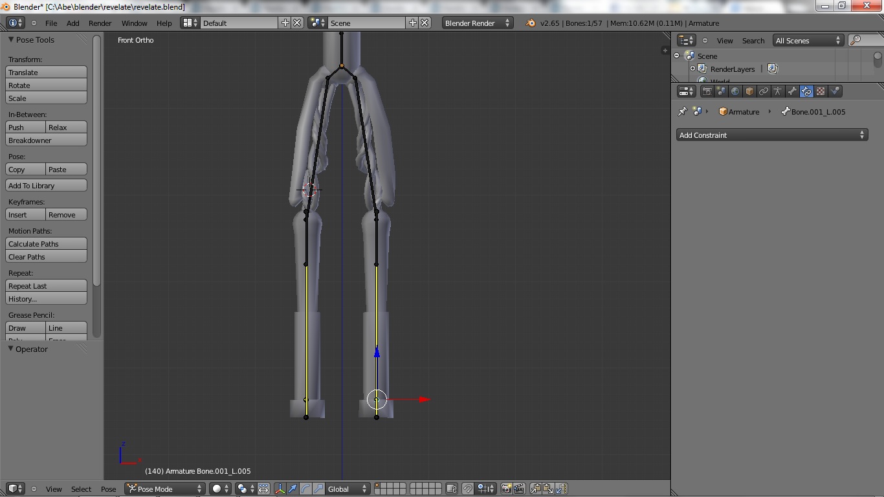Enable the translate manipulator arrow
The height and width of the screenshot is (497, 884).
pyautogui.click(x=293, y=489)
